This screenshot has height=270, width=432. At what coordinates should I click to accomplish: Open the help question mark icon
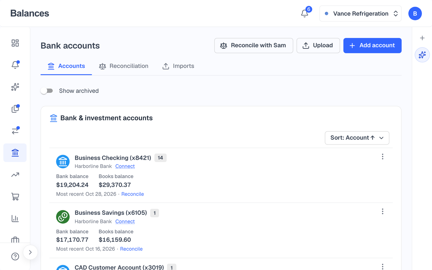[15, 256]
